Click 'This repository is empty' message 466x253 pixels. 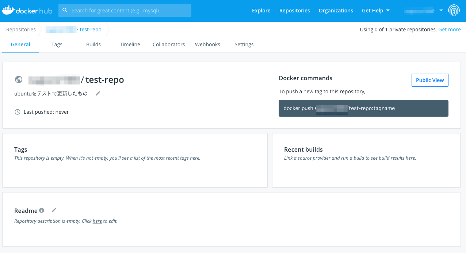(107, 158)
